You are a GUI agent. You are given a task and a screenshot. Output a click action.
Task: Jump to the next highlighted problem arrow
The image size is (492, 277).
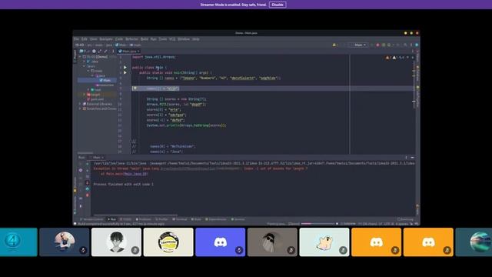412,58
